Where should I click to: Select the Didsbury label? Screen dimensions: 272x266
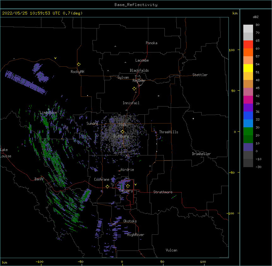(x=121, y=136)
